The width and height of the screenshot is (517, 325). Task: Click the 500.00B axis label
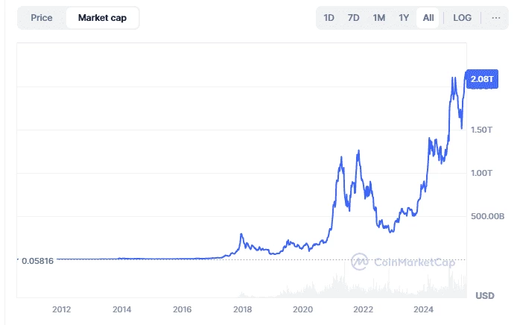486,216
